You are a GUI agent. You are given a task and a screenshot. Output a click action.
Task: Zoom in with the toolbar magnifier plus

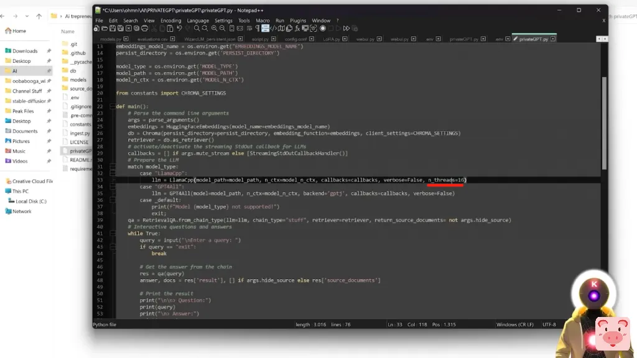214,29
